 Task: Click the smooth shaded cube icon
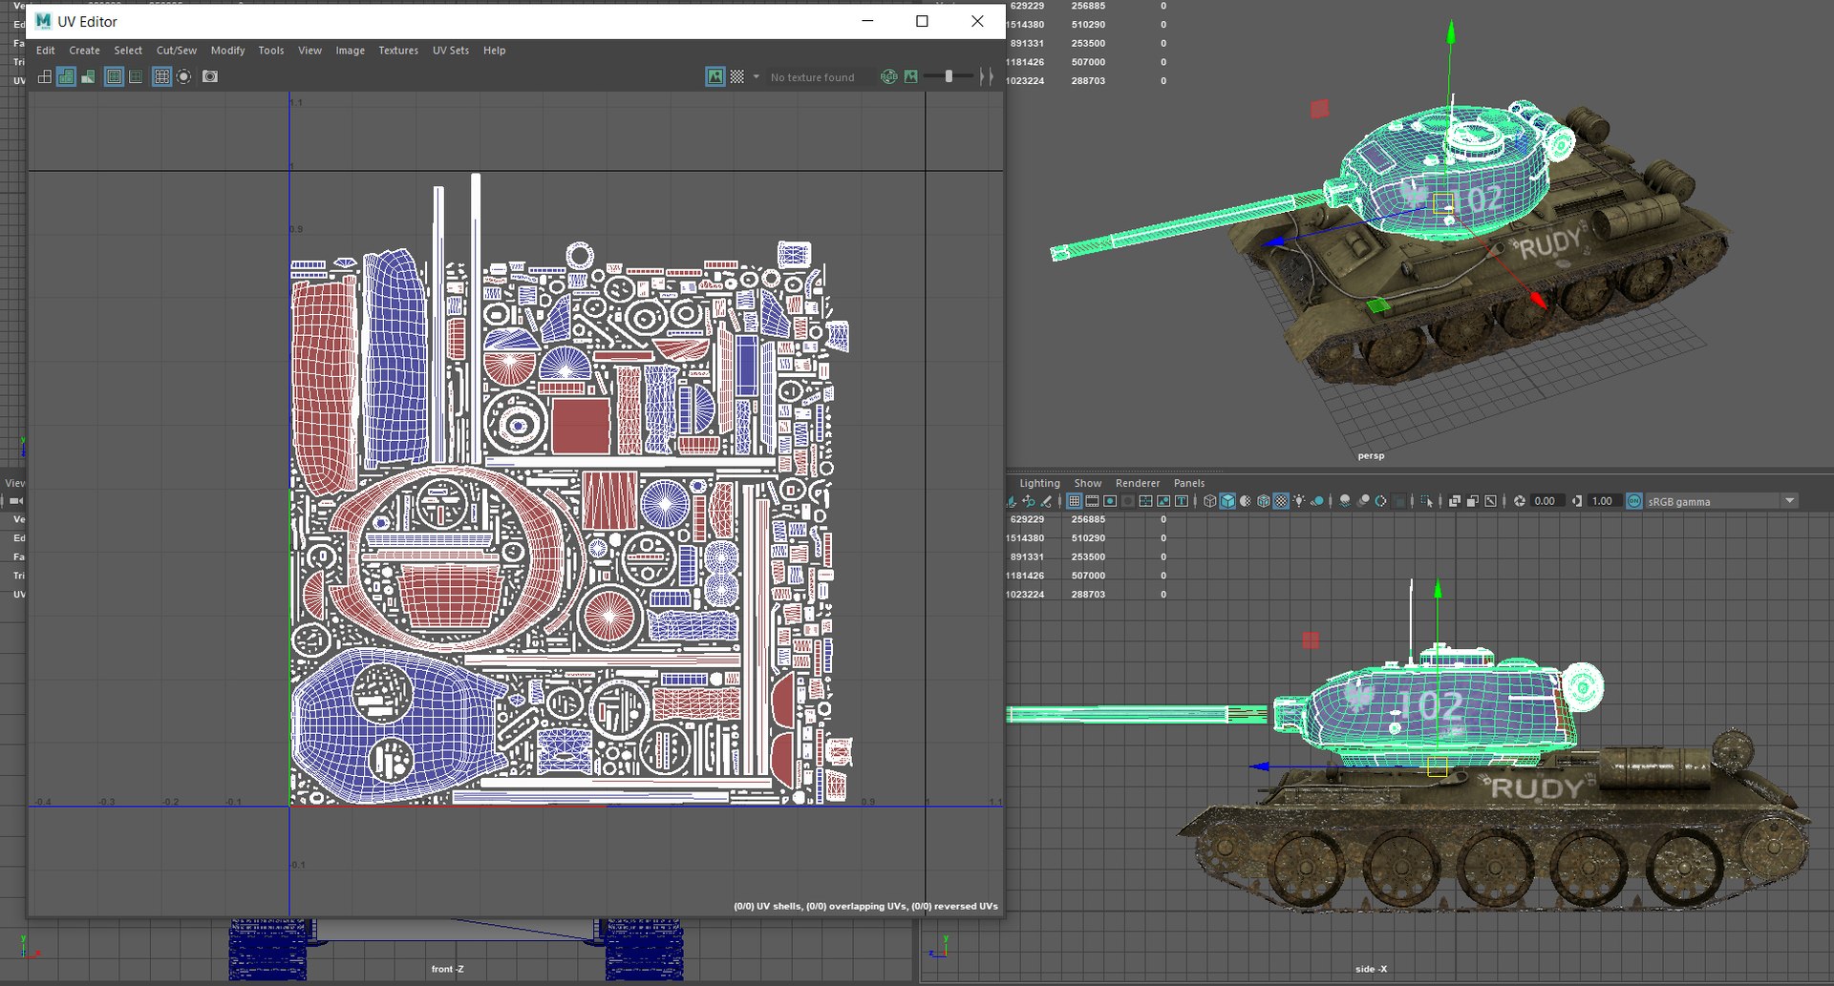tap(1227, 501)
